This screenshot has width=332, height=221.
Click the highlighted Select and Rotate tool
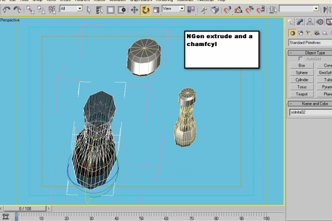[x=146, y=10]
